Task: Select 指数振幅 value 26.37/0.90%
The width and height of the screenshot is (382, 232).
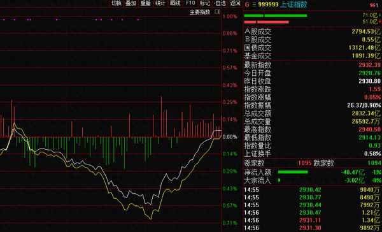Action: 364,105
